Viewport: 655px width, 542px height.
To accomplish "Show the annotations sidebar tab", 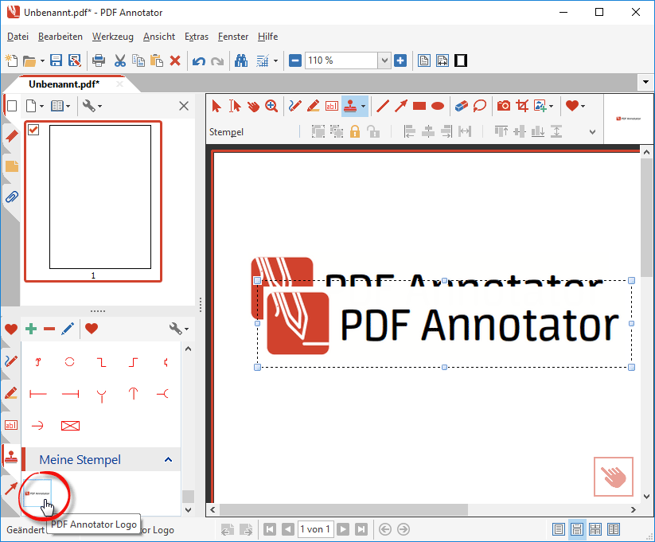I will click(x=11, y=166).
